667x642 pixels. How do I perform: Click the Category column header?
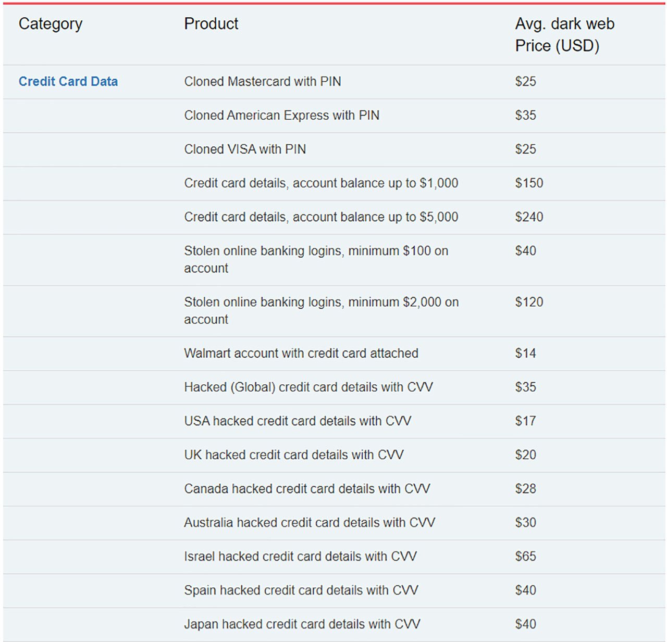pyautogui.click(x=51, y=24)
